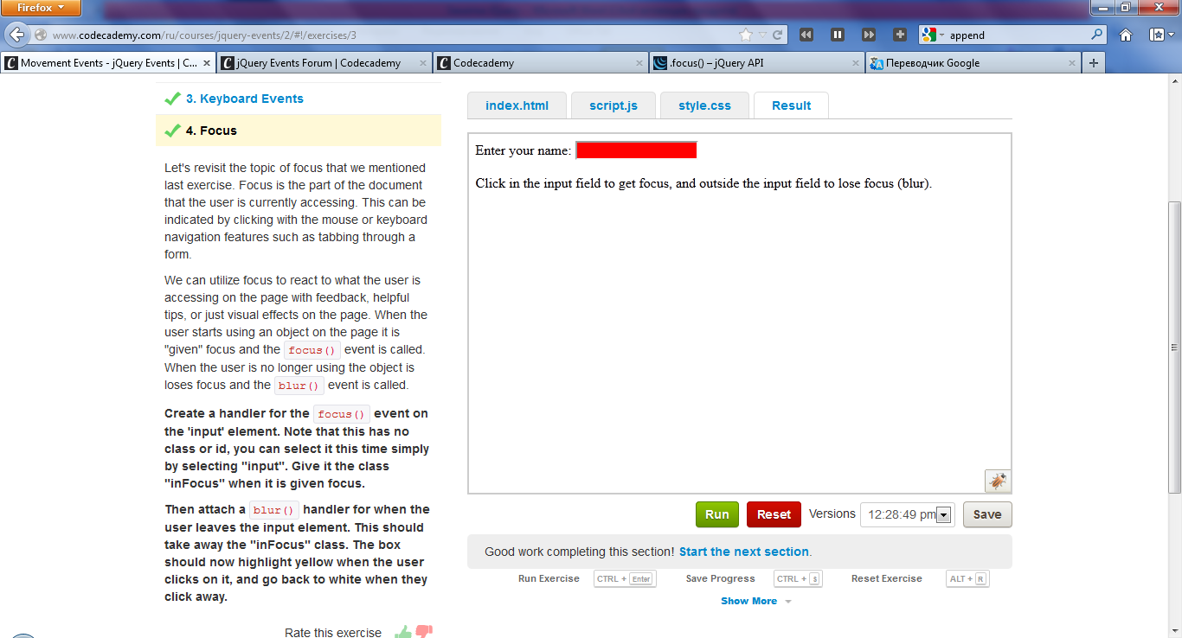Click the pause toolbar button

[x=838, y=35]
